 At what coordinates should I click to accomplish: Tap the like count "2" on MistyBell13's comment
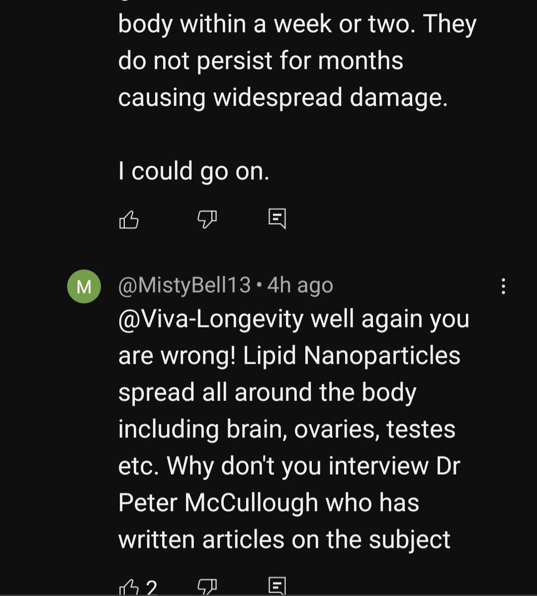152,588
